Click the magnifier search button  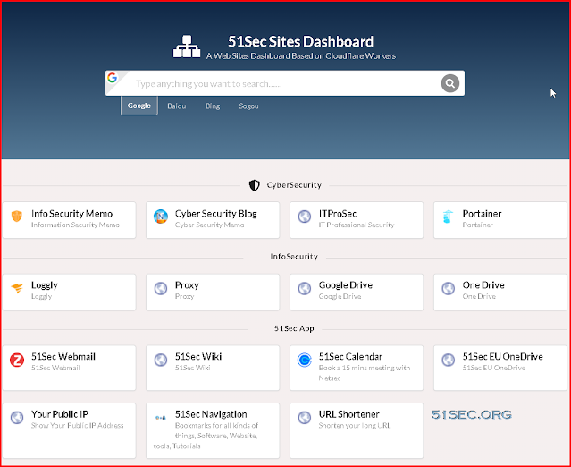[450, 83]
